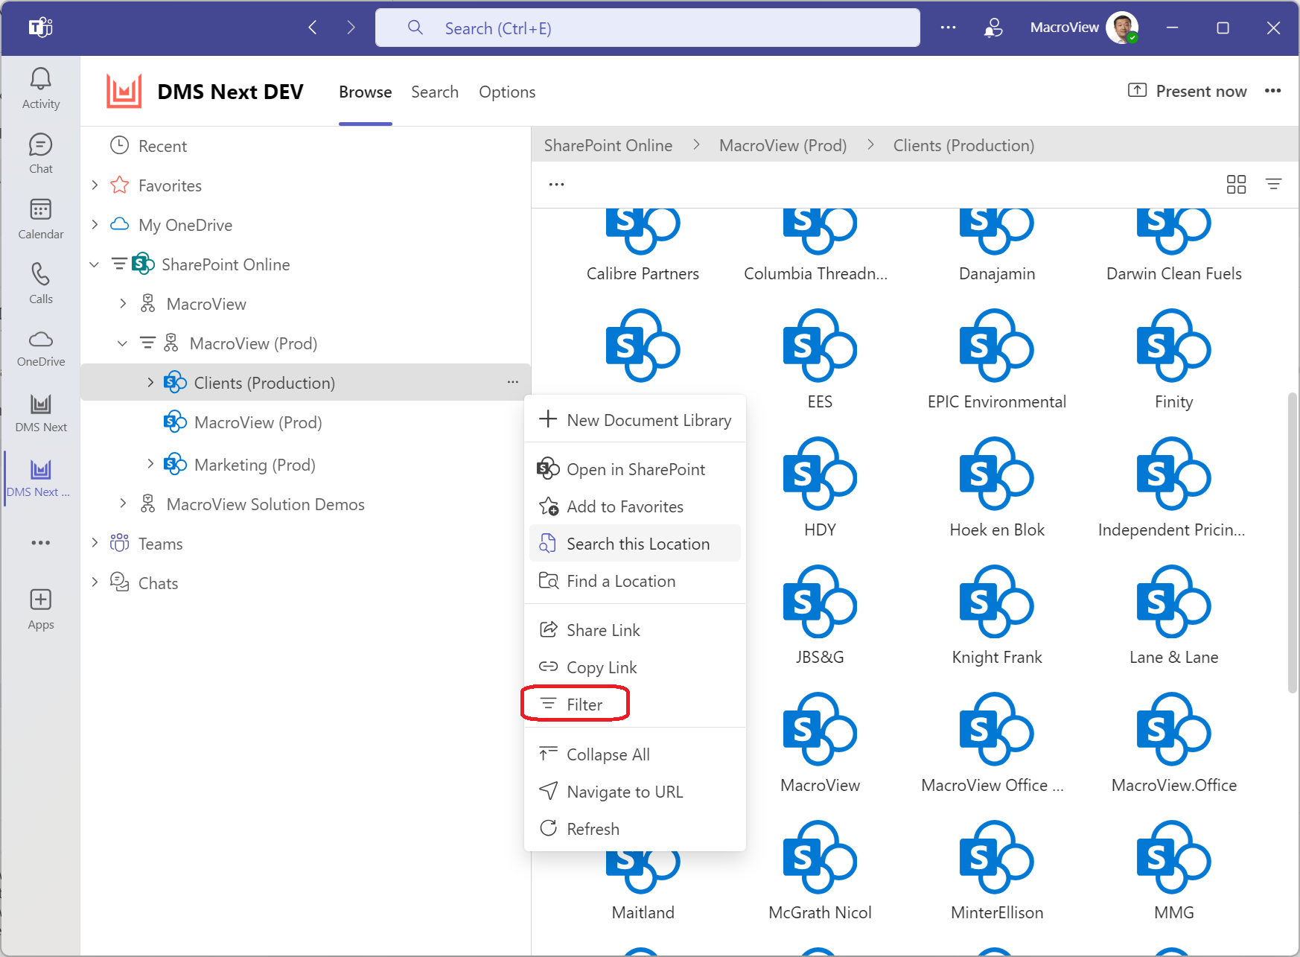Image resolution: width=1300 pixels, height=957 pixels.
Task: Switch to tile view layout icon
Action: [1236, 184]
